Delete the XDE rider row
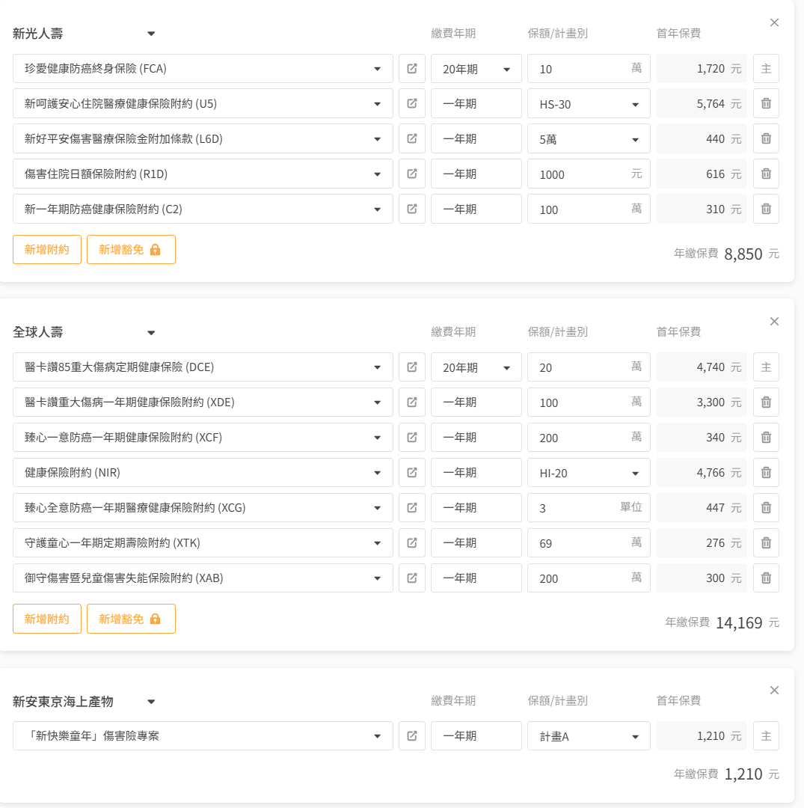This screenshot has width=804, height=808. pyautogui.click(x=766, y=402)
